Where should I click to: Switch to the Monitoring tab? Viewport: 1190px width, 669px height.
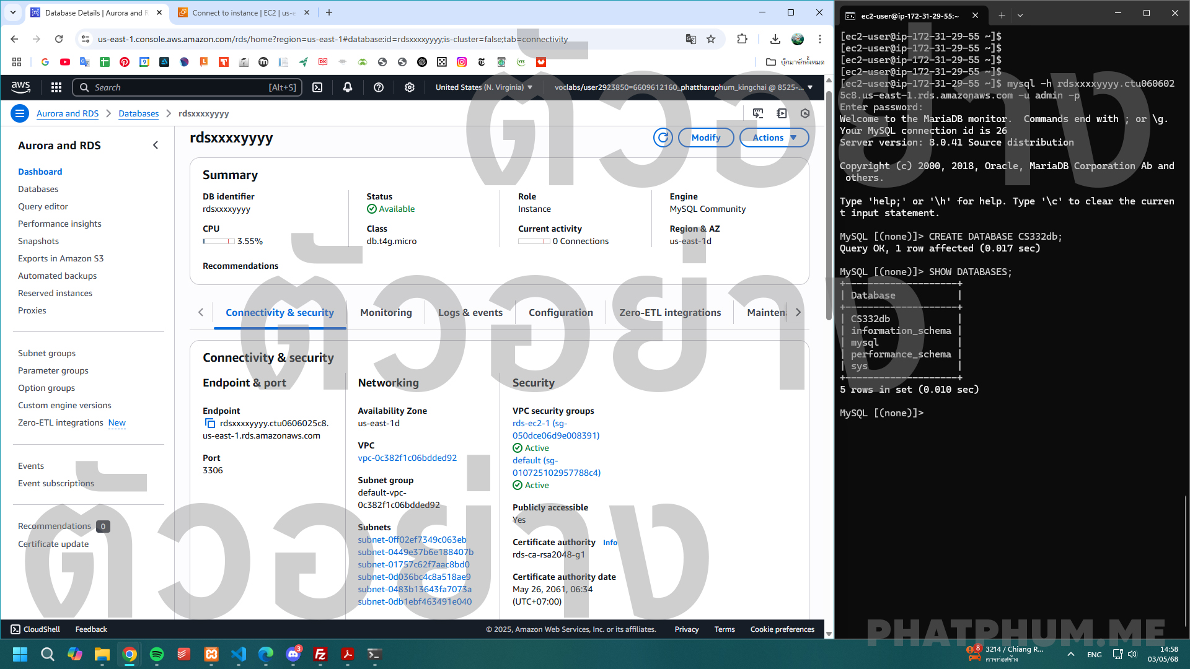pos(386,312)
